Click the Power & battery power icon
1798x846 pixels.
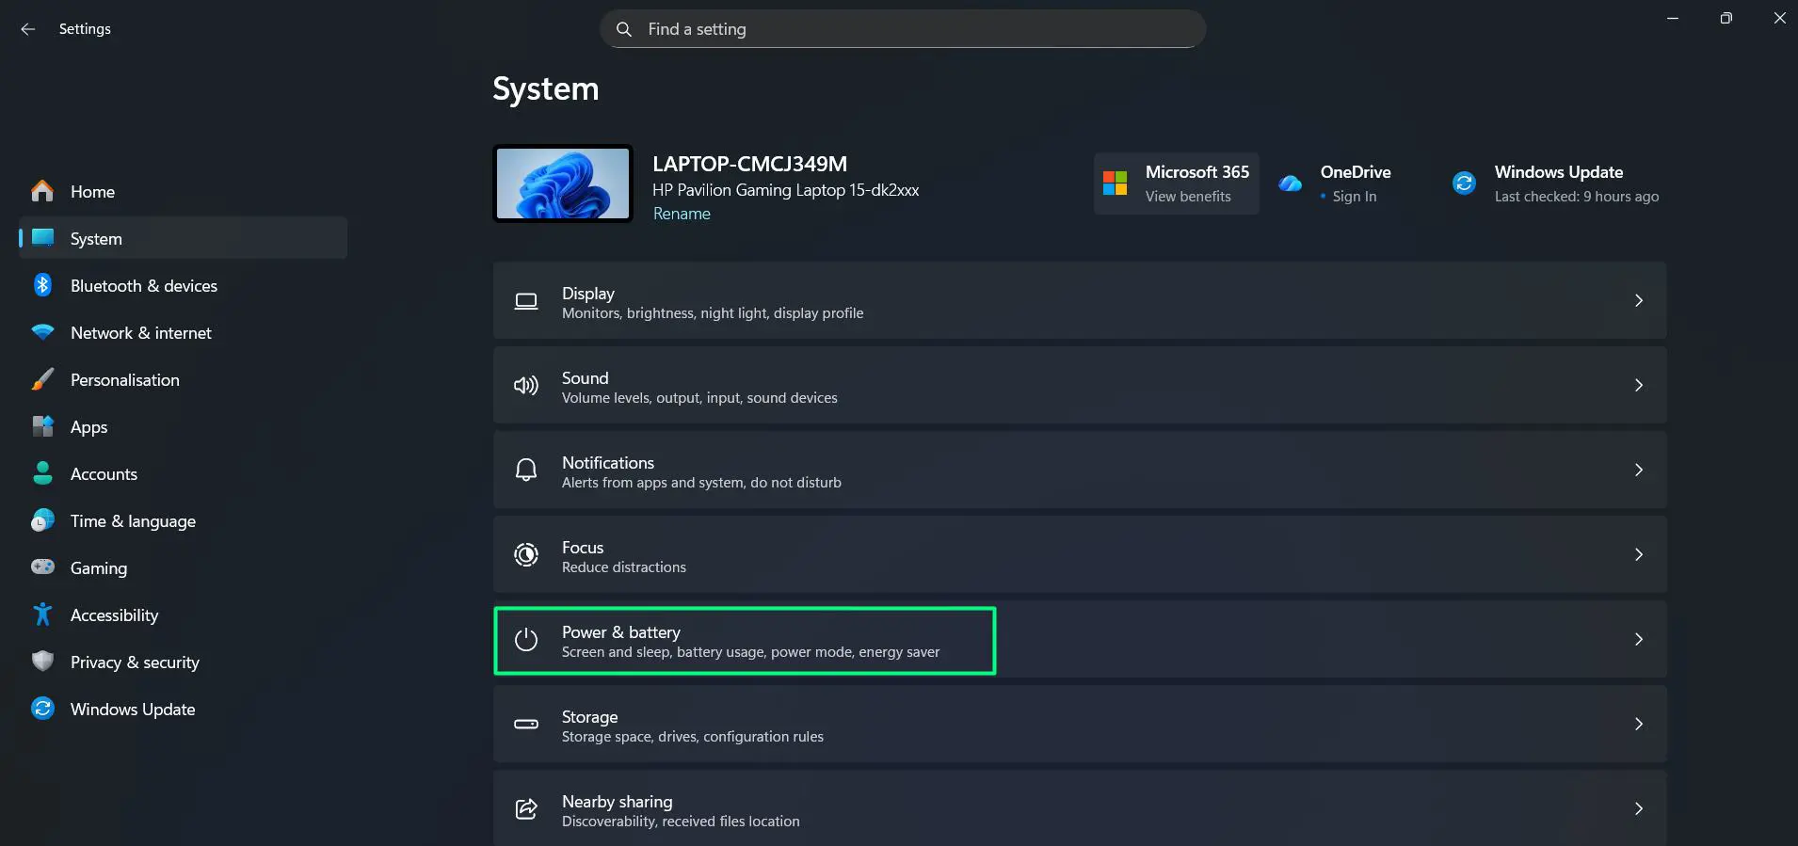pyautogui.click(x=526, y=640)
